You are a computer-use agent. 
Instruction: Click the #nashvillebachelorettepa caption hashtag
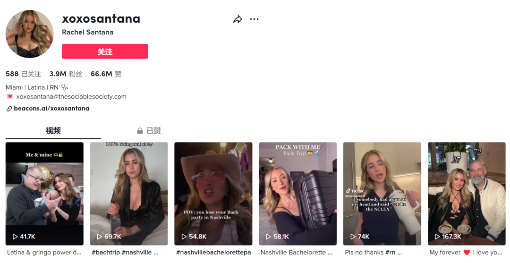pyautogui.click(x=213, y=253)
